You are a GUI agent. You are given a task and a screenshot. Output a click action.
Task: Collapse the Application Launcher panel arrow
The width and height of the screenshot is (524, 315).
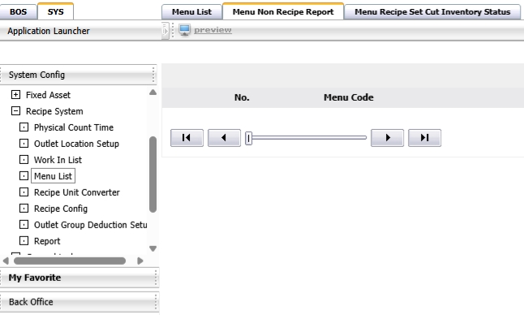(x=165, y=31)
